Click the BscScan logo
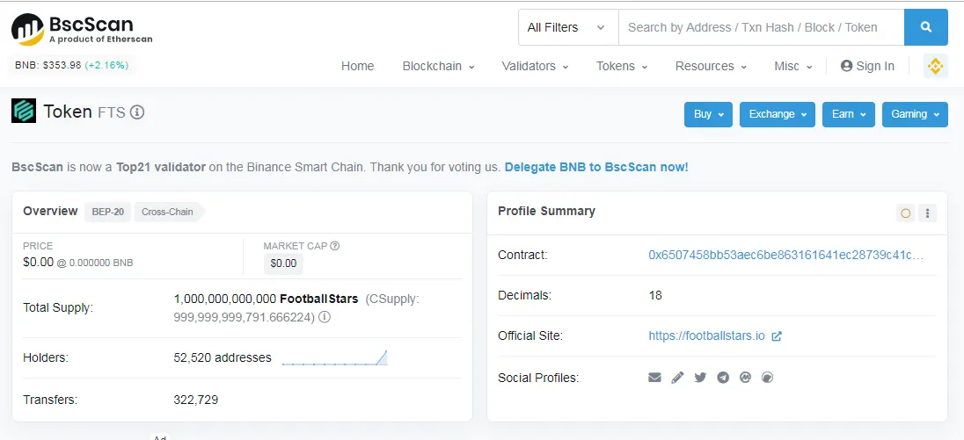Viewport: 964px width, 440px height. pyautogui.click(x=82, y=29)
